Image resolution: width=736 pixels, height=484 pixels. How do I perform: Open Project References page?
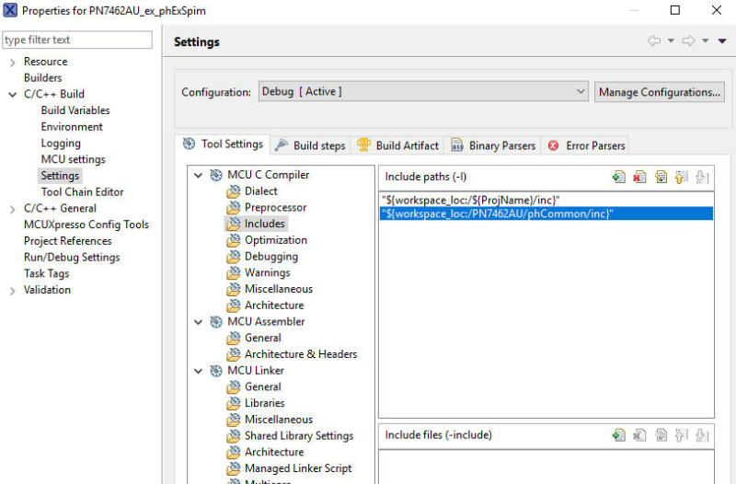coord(67,241)
